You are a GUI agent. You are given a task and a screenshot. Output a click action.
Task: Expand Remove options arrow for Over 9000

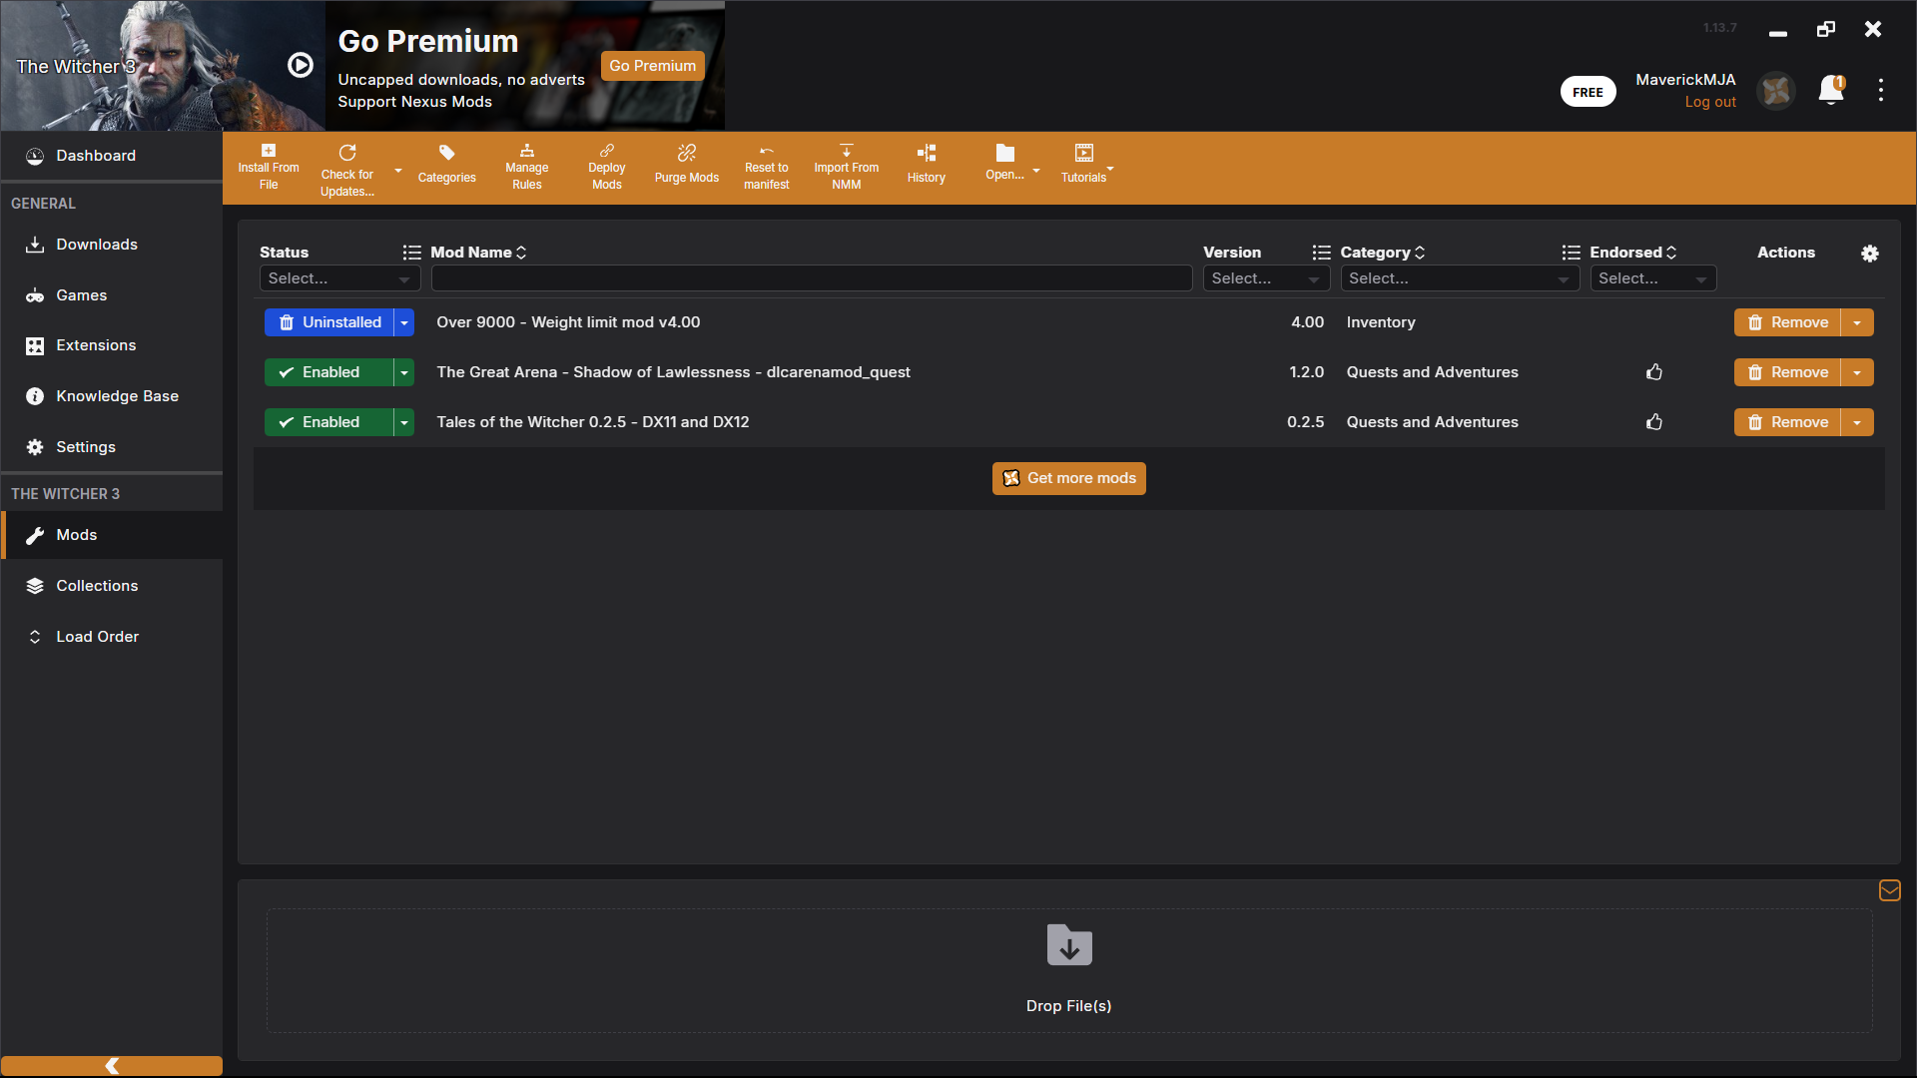pyautogui.click(x=1857, y=322)
